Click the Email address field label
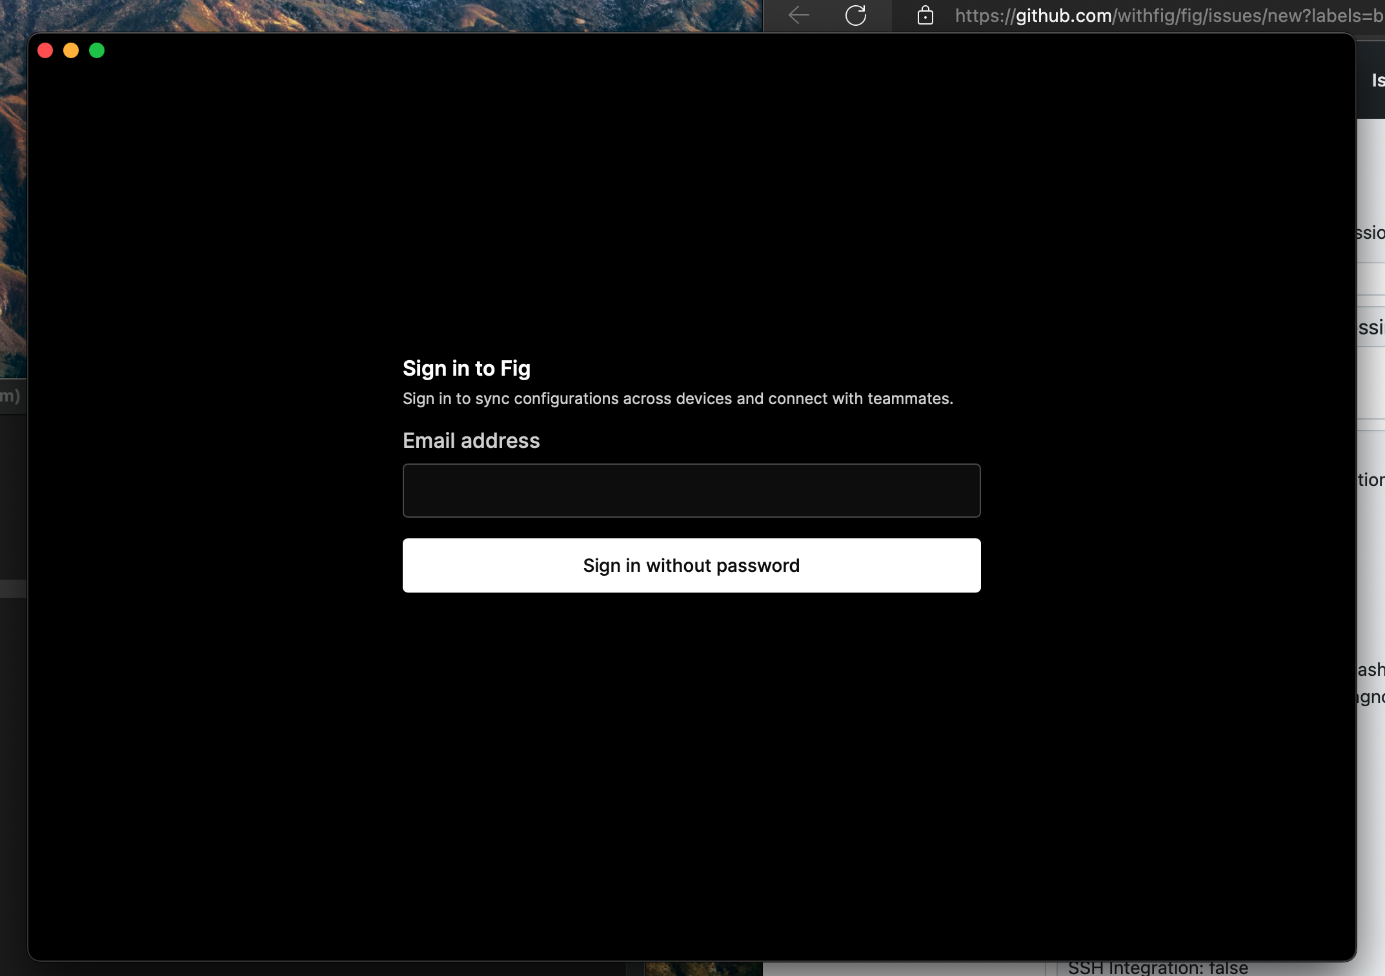The height and width of the screenshot is (976, 1385). click(471, 440)
